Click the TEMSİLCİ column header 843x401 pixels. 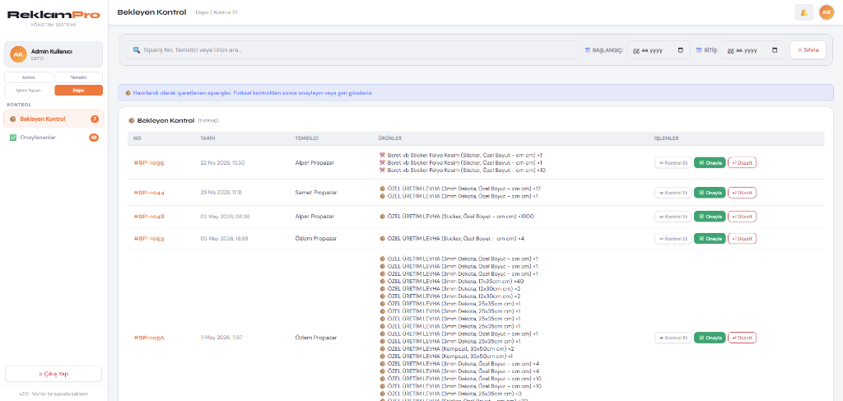coord(308,138)
